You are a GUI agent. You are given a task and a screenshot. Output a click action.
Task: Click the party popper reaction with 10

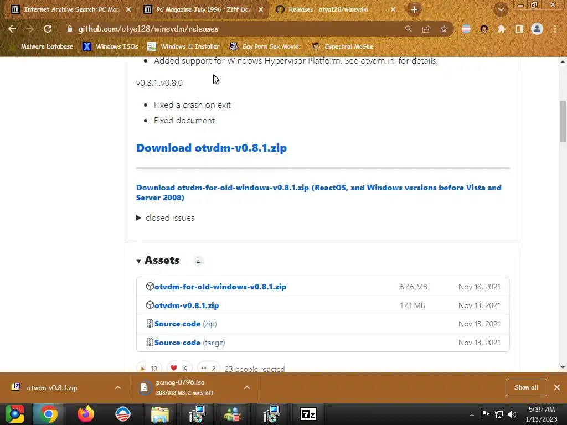(x=149, y=368)
